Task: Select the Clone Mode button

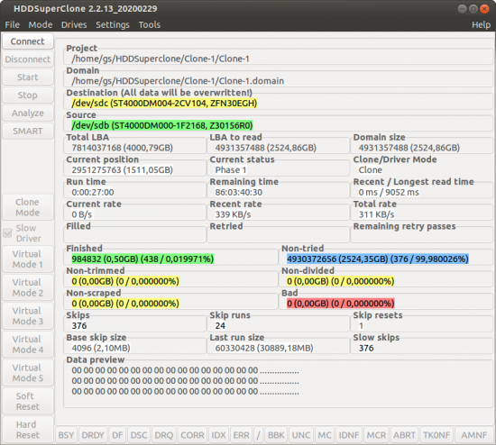Action: (28, 207)
